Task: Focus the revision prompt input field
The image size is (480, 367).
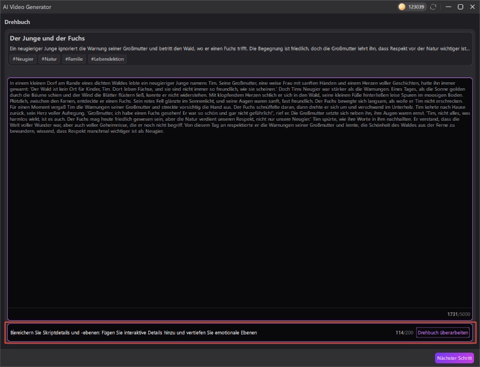Action: coord(192,333)
